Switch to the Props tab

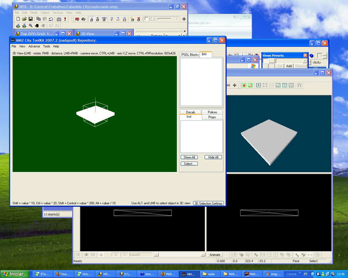pos(212,117)
